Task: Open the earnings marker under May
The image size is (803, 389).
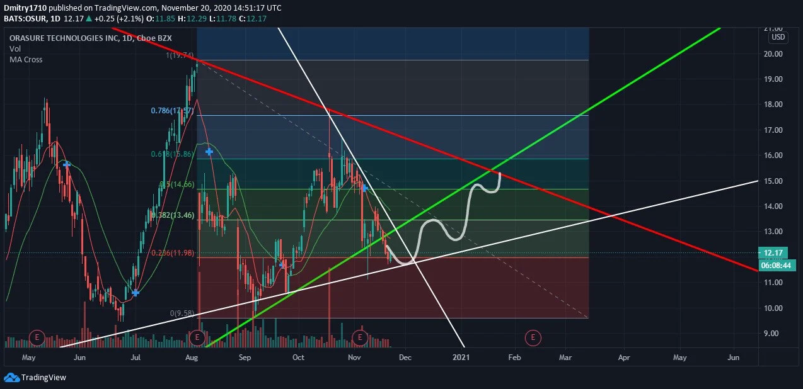Action: click(37, 338)
